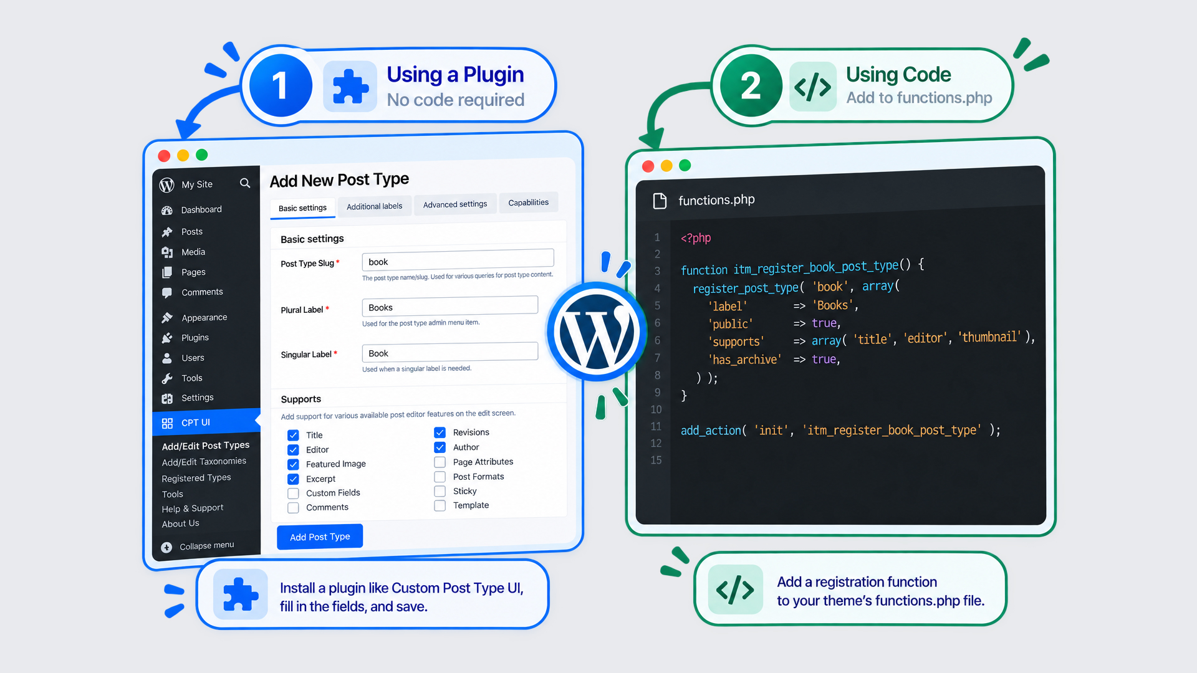Screen dimensions: 1197x673
Task: Uncheck the Author checkbox
Action: point(440,447)
